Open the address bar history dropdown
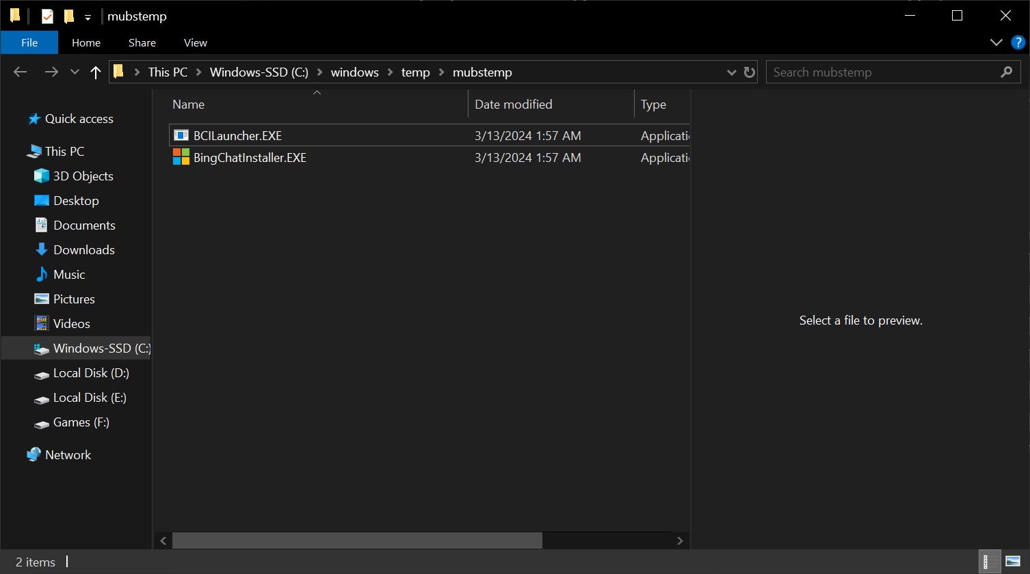Viewport: 1030px width, 574px height. 731,72
